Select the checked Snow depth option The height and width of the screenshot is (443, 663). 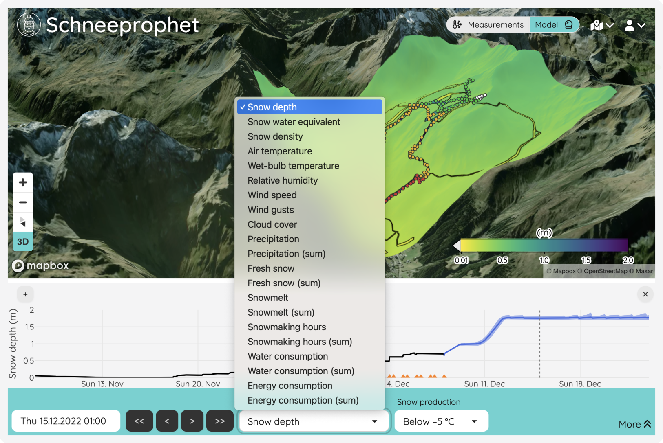tap(310, 107)
